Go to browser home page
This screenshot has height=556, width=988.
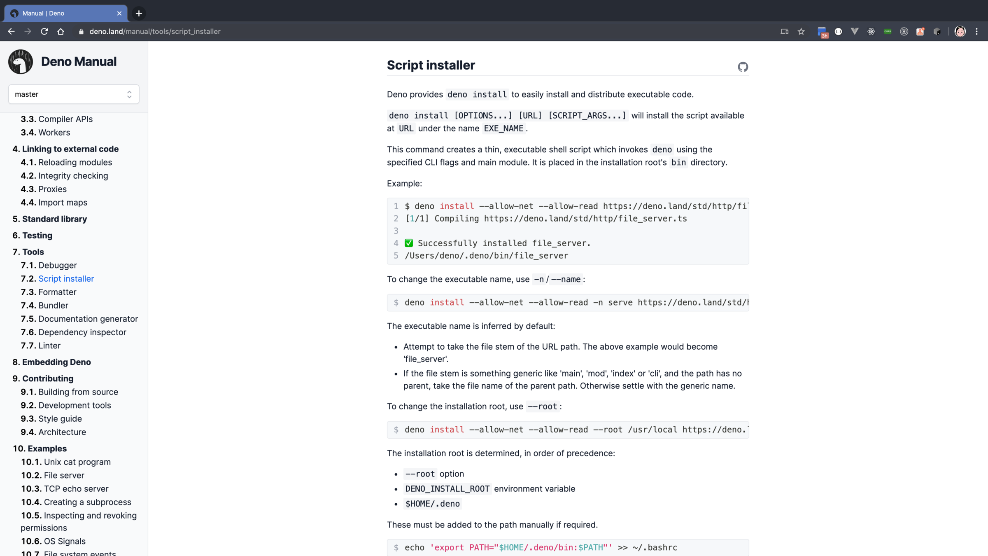61,31
